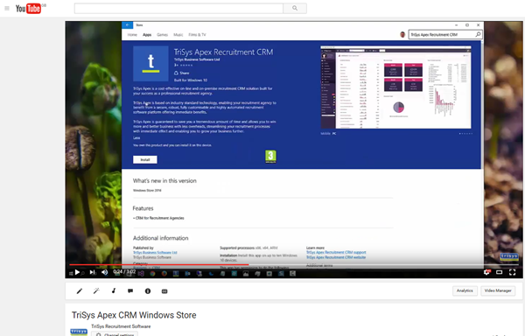Open the app dashboard screenshot thumbnail
Screen dimensions: 525x336
point(395,87)
